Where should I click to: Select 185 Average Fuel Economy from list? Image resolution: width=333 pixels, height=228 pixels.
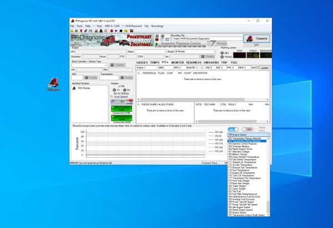click(247, 199)
